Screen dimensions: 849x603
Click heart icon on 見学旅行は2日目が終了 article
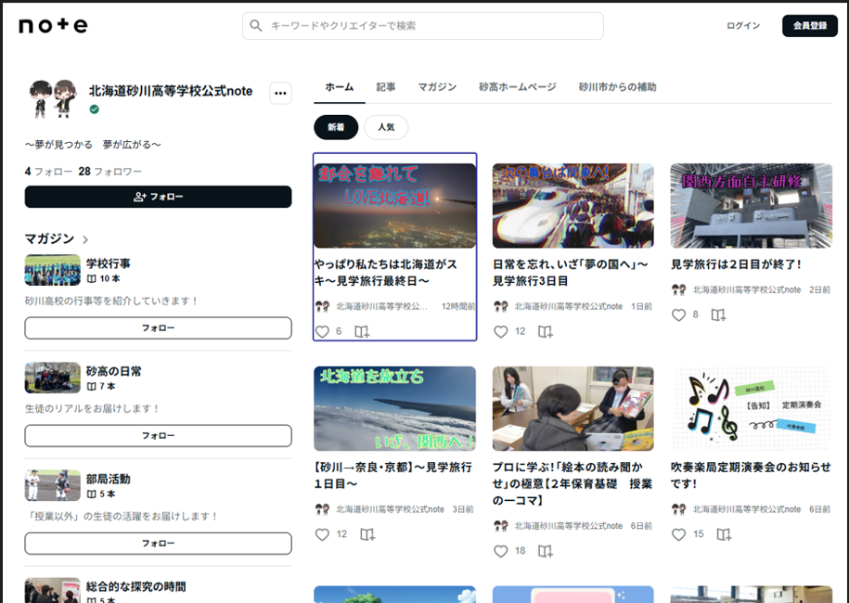tap(678, 314)
